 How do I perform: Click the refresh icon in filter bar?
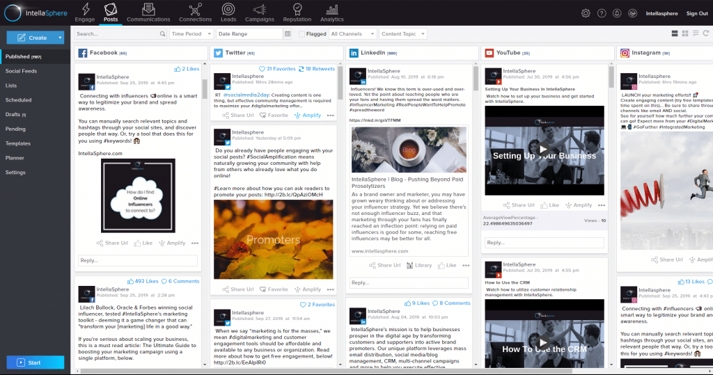(x=706, y=33)
